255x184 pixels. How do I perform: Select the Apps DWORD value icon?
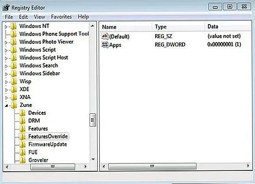105,45
